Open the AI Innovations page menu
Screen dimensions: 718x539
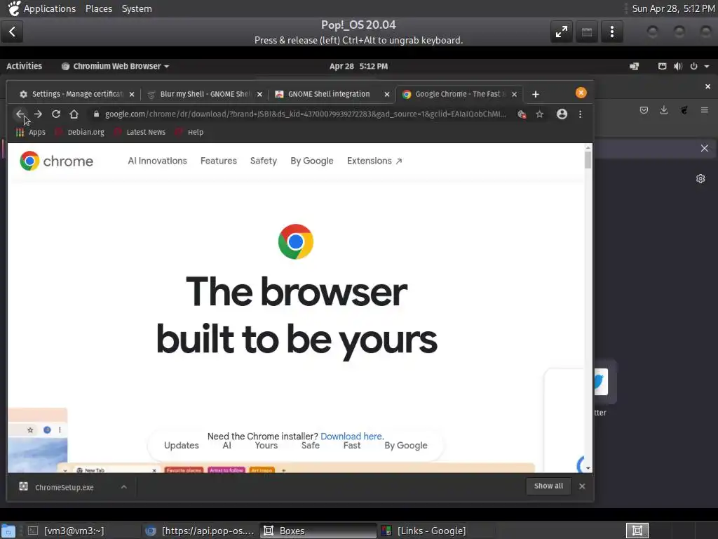[157, 161]
